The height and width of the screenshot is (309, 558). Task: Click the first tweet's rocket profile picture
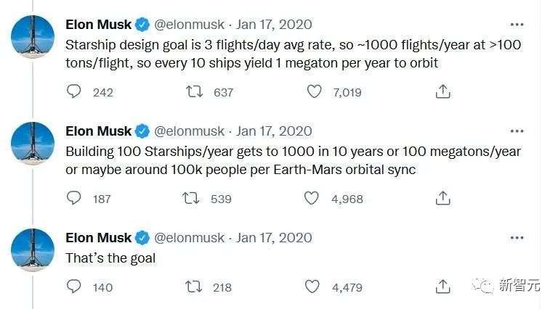(33, 37)
